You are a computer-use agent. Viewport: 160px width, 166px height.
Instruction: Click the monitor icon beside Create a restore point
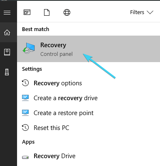tap(25, 113)
